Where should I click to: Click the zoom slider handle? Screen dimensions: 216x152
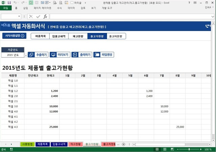189,149
